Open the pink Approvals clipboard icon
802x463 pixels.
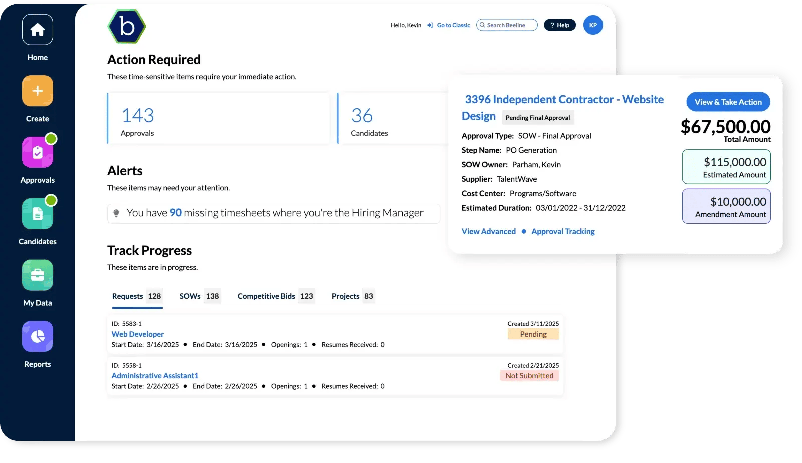coord(38,152)
